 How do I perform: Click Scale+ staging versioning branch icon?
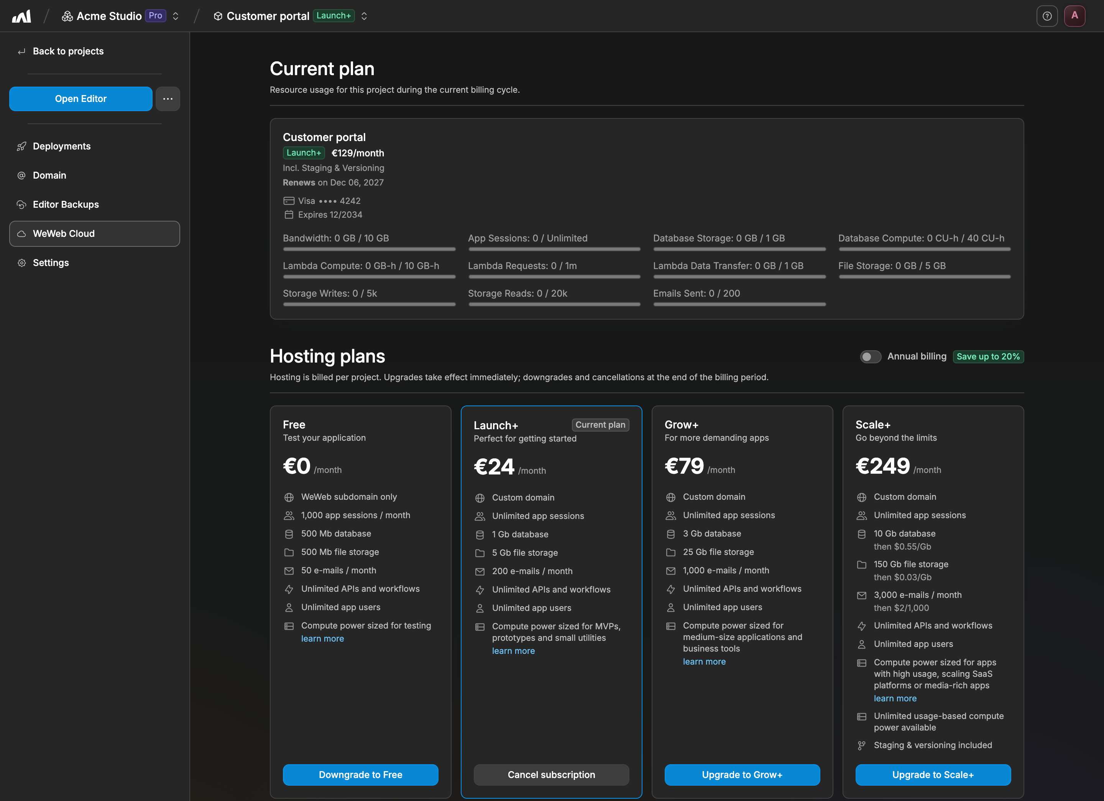[x=861, y=745]
